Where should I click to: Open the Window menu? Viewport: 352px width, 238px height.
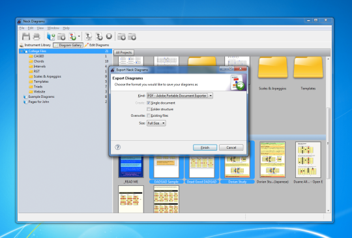[x=53, y=28]
